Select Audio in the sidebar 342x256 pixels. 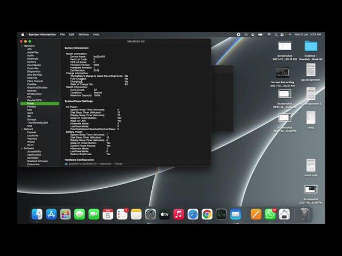coord(30,55)
